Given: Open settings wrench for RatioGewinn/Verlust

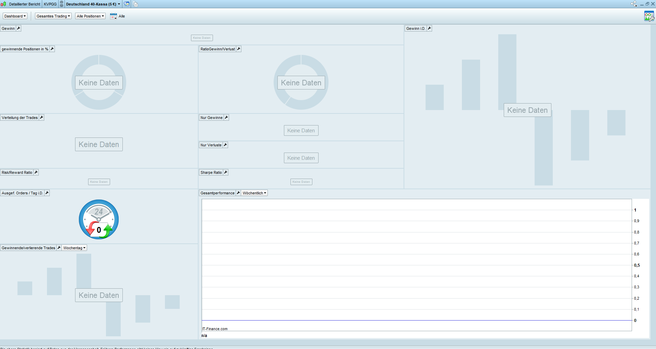Looking at the screenshot, I should coord(239,49).
